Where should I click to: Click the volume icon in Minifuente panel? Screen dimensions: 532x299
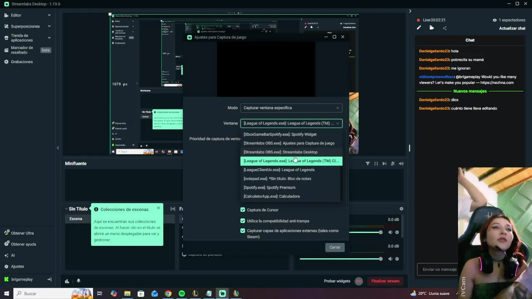click(401, 164)
